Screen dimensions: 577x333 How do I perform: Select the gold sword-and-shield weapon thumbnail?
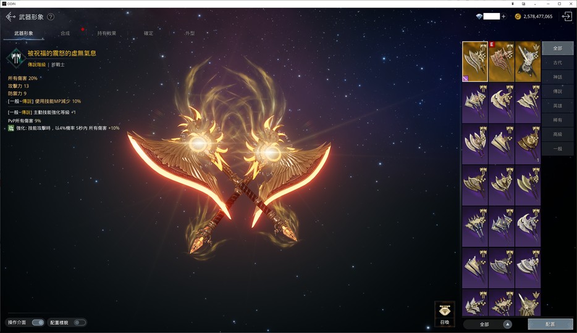coord(528,61)
